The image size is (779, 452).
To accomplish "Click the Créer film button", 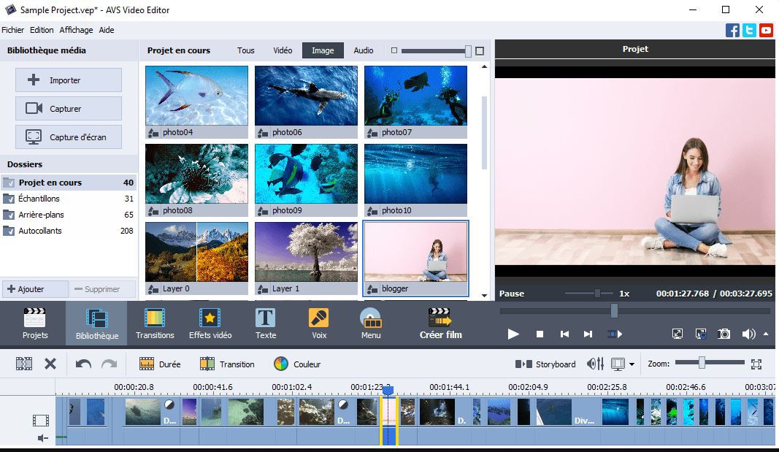I will coord(440,323).
